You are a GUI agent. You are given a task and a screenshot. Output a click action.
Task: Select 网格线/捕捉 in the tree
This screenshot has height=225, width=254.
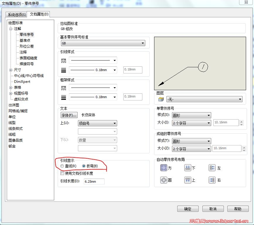click(18, 111)
